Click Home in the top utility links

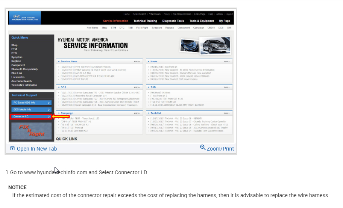point(126,14)
